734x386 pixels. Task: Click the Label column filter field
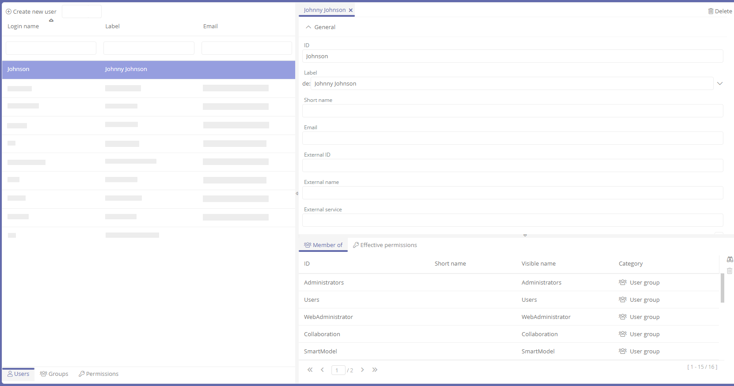(x=149, y=48)
